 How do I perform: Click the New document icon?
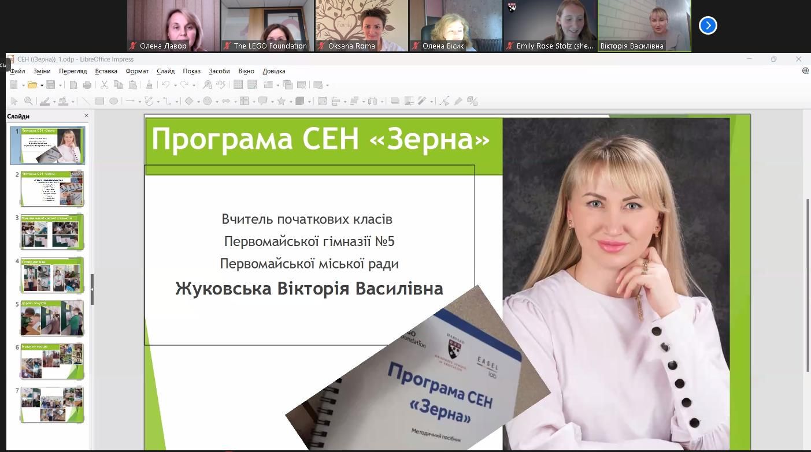click(x=14, y=85)
